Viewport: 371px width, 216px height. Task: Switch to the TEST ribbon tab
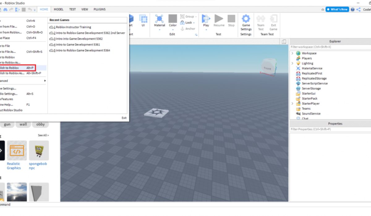coord(72,10)
